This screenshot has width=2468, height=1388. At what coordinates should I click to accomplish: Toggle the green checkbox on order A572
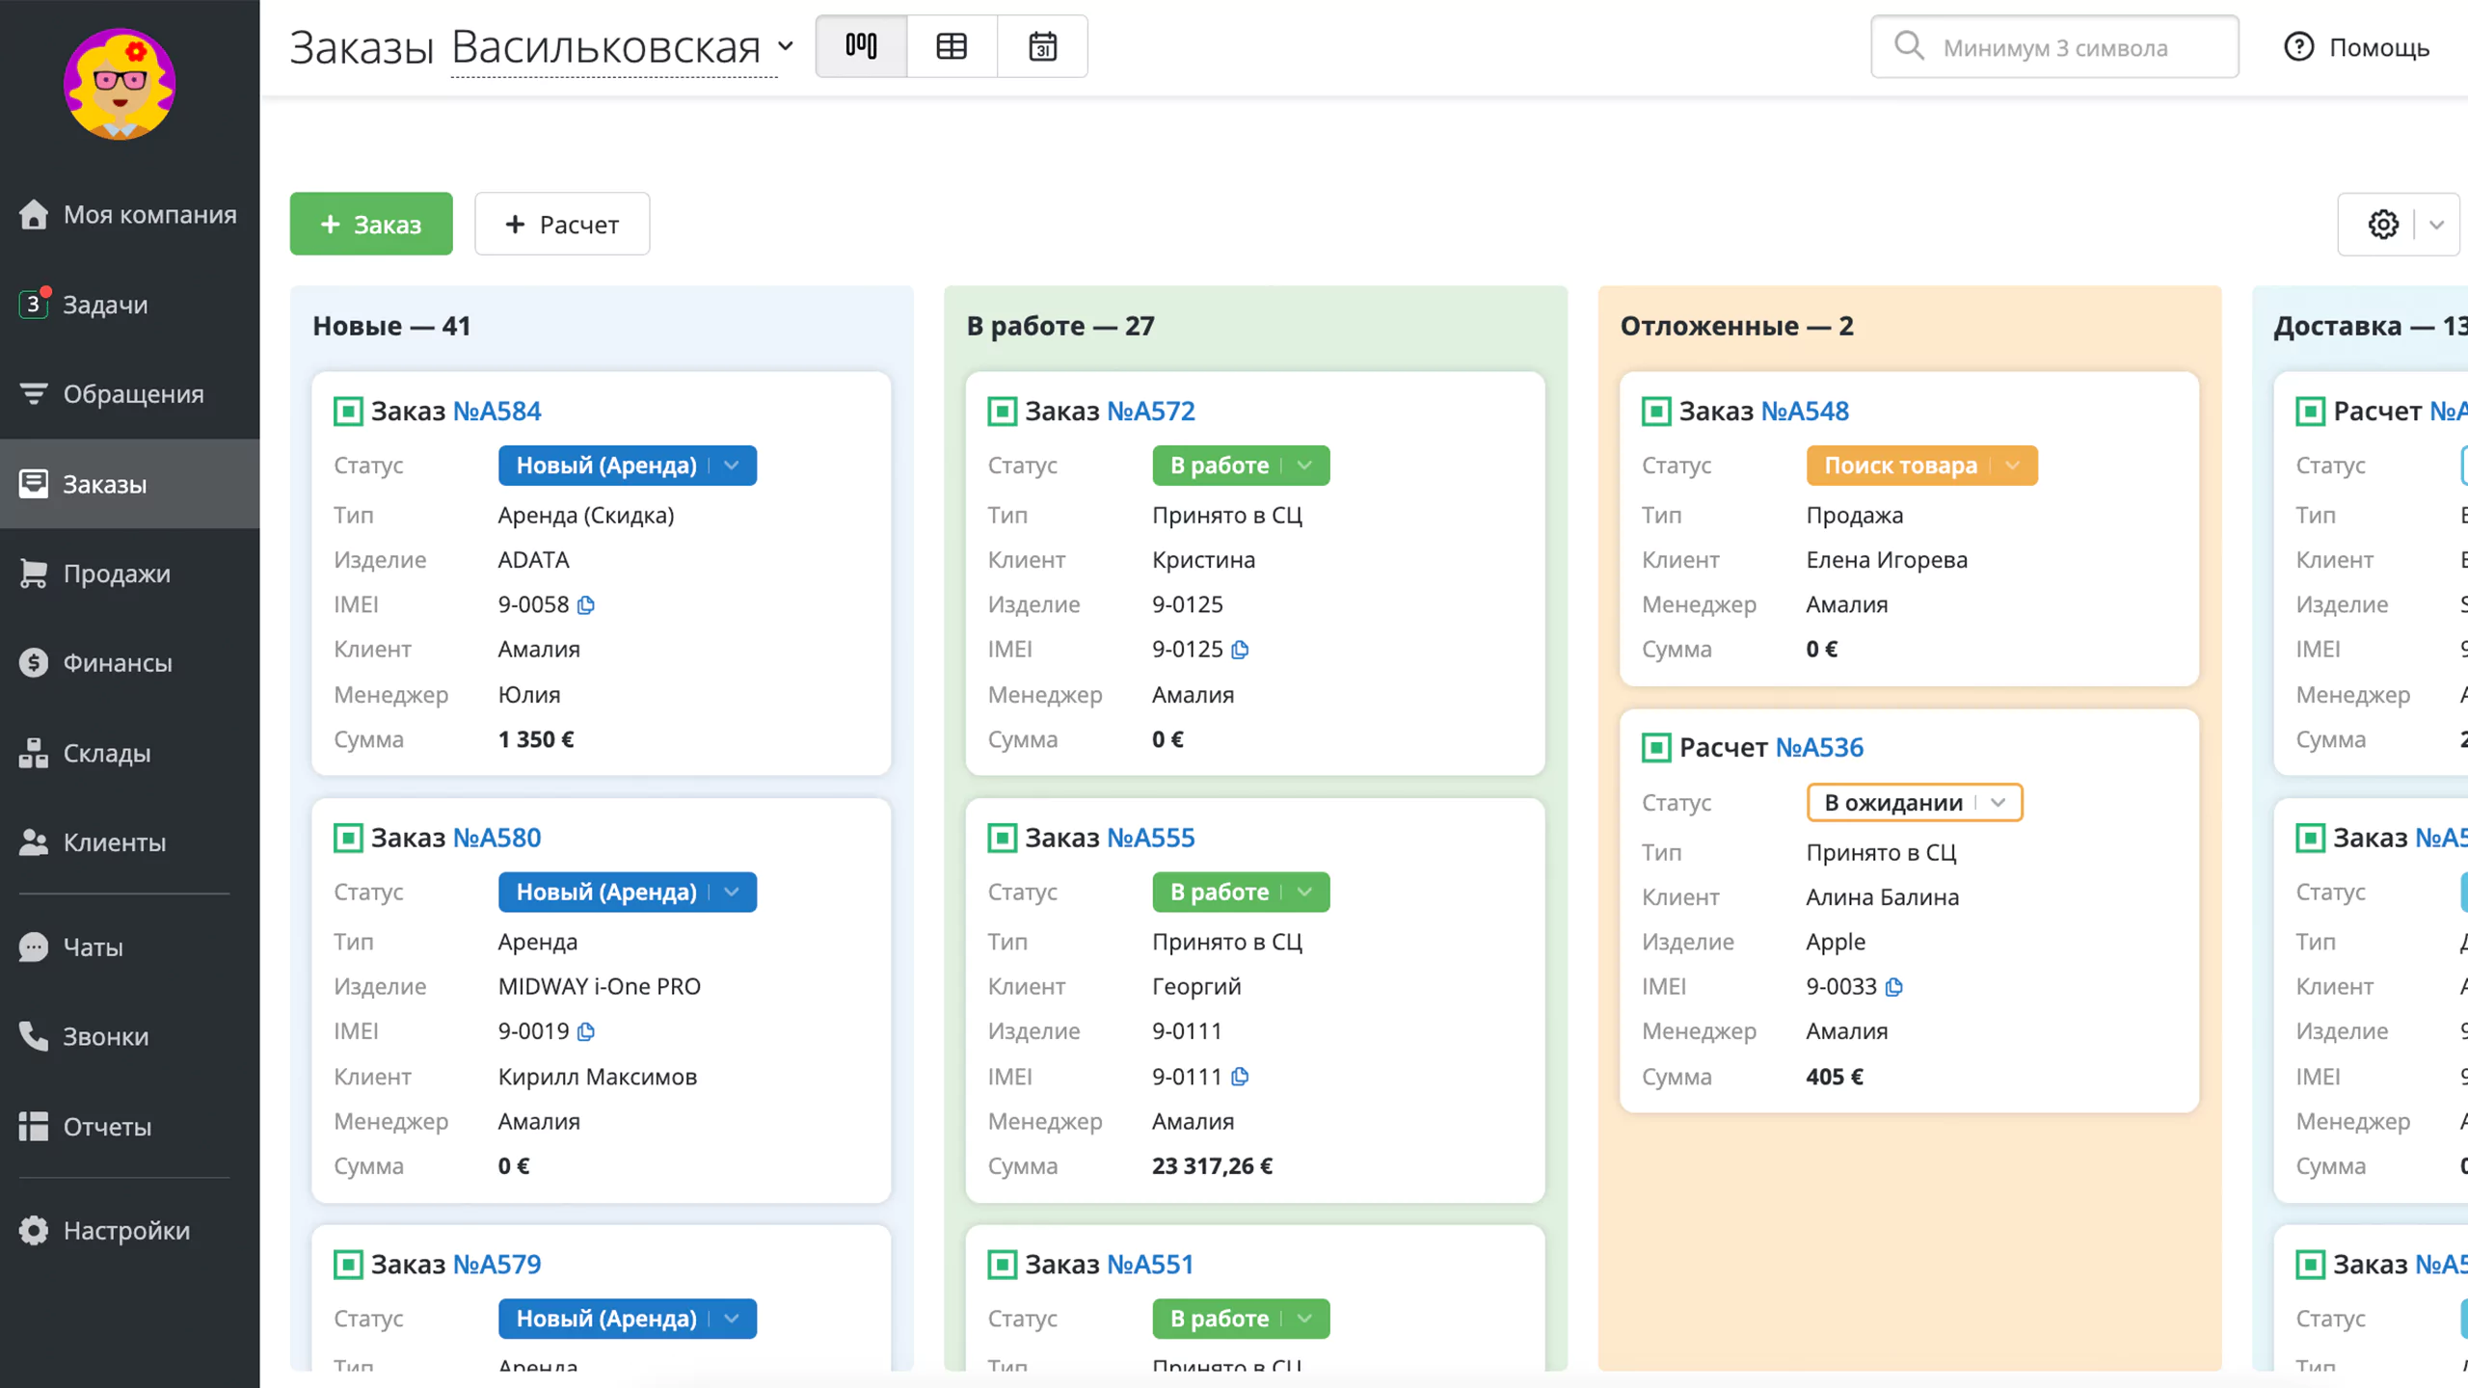[x=1003, y=412]
